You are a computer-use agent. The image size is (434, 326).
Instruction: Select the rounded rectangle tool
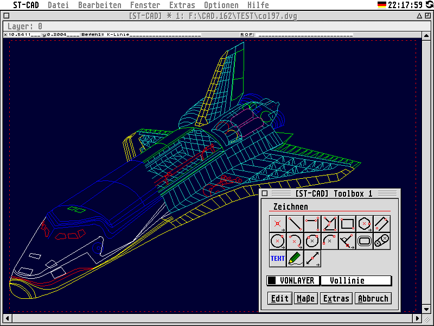[364, 241]
